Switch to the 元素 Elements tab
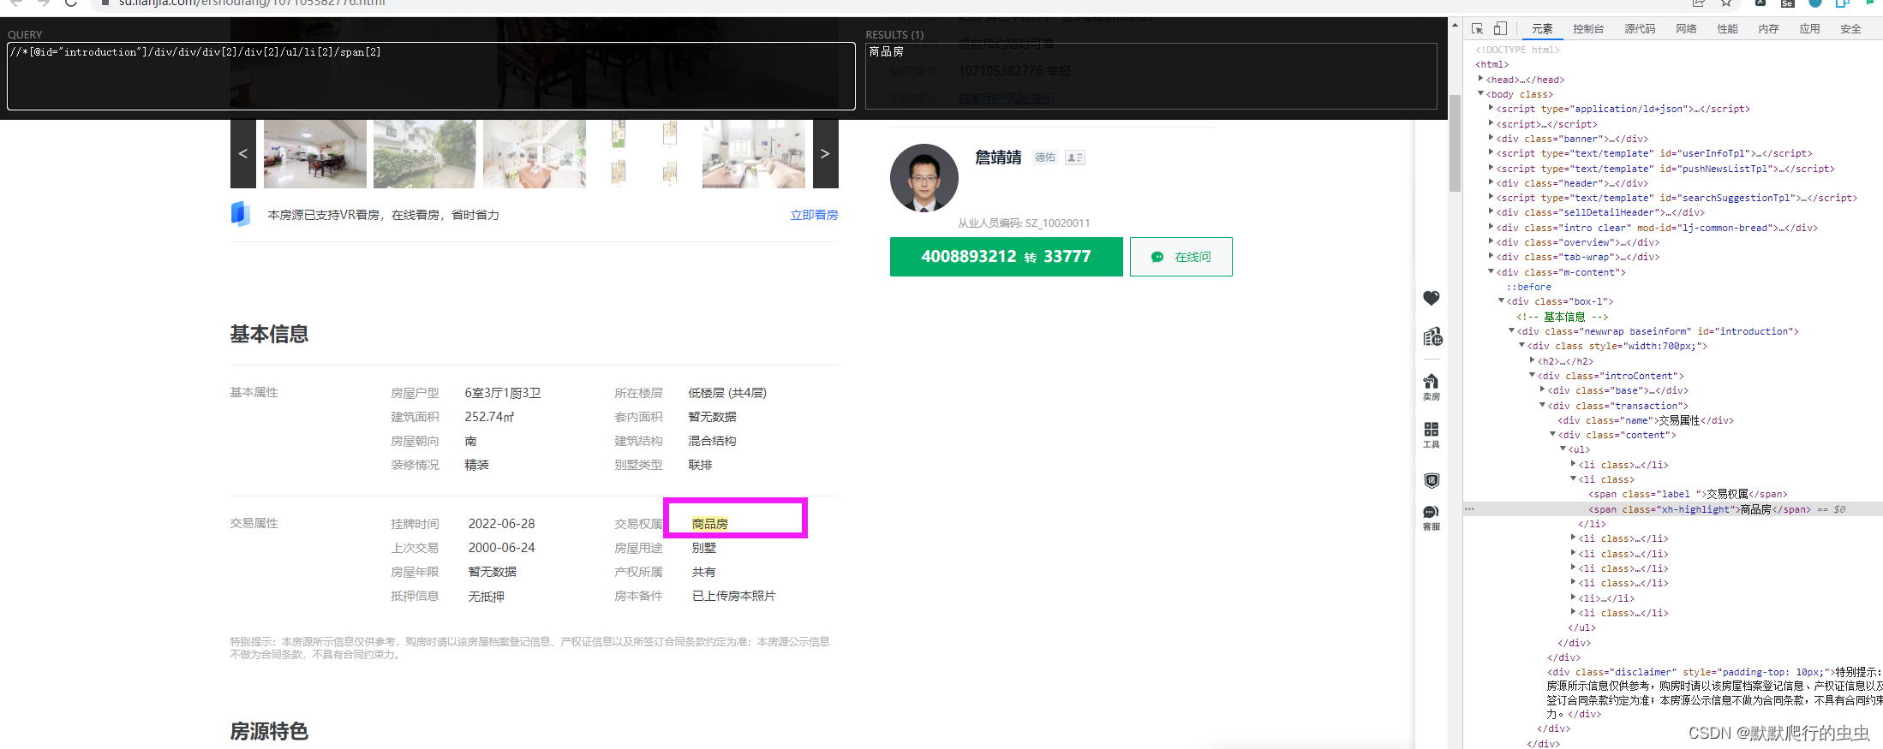This screenshot has height=749, width=1883. pyautogui.click(x=1542, y=28)
